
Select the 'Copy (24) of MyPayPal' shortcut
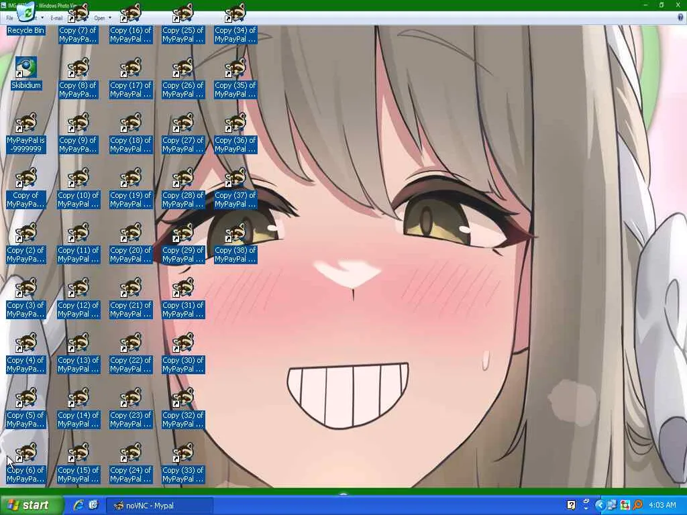[x=131, y=463]
